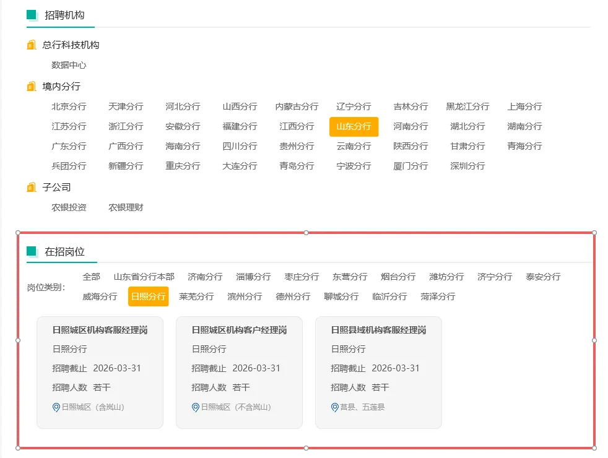
Task: Switch to the 济南分行 category tab
Action: point(205,277)
